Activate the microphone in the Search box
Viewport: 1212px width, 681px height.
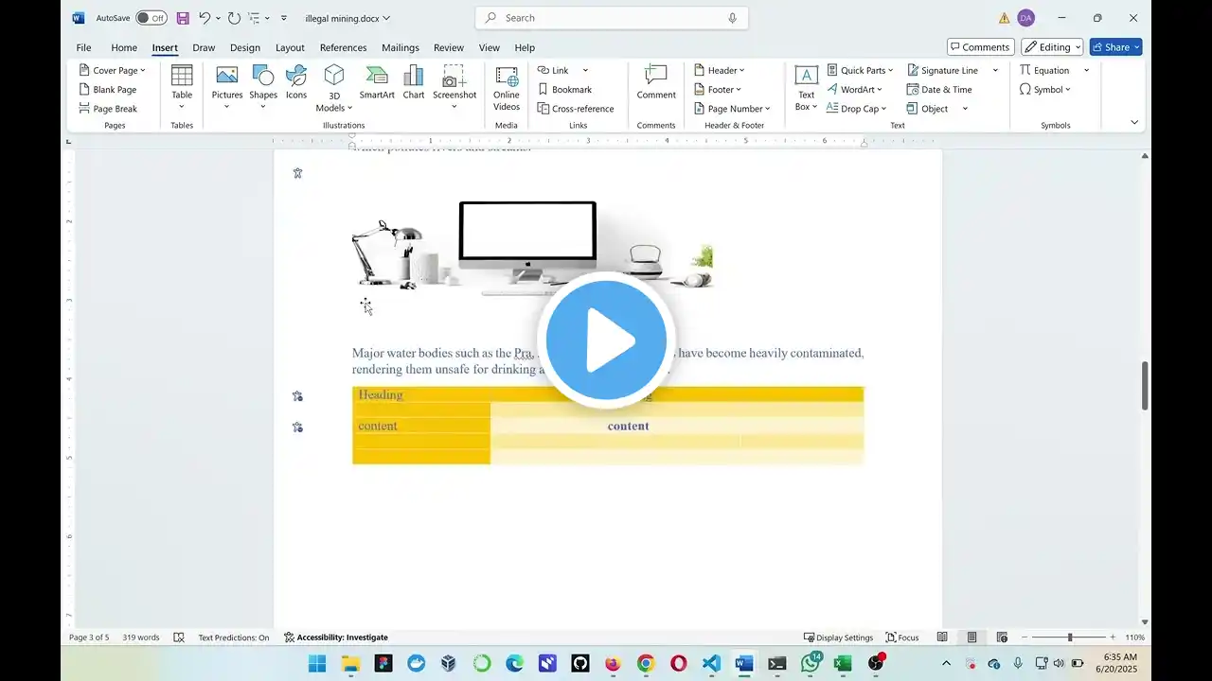click(x=732, y=18)
